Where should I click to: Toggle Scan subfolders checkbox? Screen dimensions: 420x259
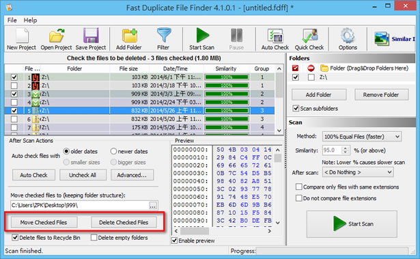coord(296,109)
